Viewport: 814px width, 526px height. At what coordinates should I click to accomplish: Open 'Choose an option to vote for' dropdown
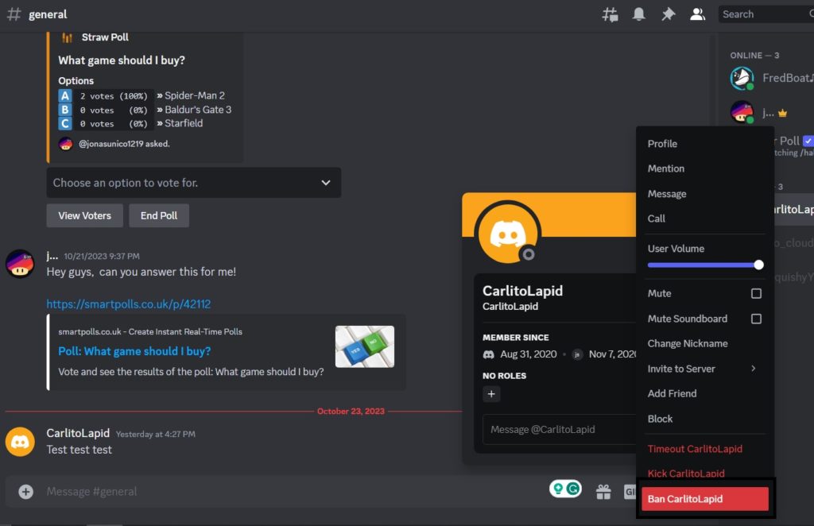(x=193, y=183)
